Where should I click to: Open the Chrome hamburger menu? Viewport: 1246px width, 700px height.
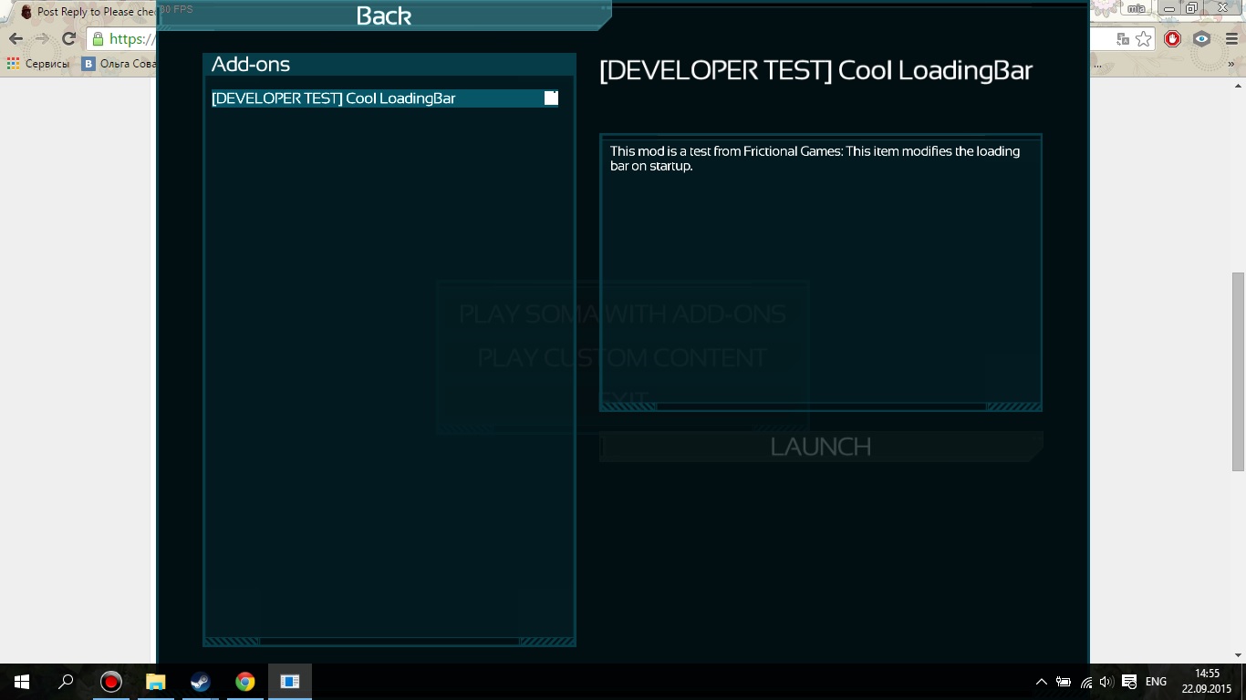click(x=1230, y=39)
